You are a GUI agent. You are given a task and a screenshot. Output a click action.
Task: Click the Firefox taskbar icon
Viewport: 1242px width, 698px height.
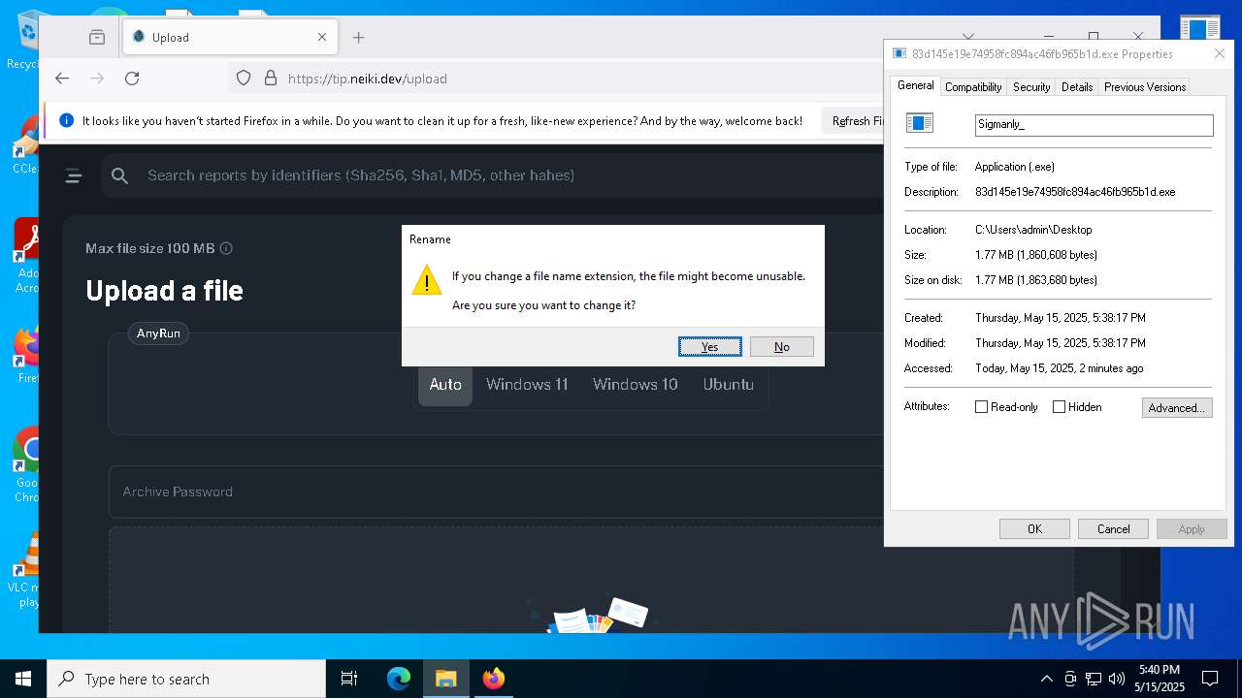pyautogui.click(x=493, y=679)
